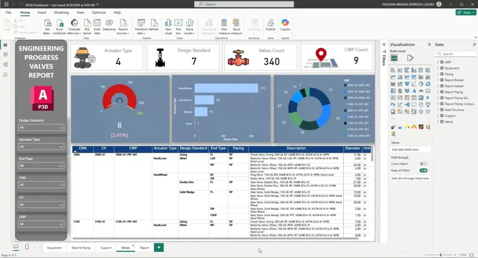Choose the Matrix visualization icon
This screenshot has height=258, width=478.
(421, 98)
